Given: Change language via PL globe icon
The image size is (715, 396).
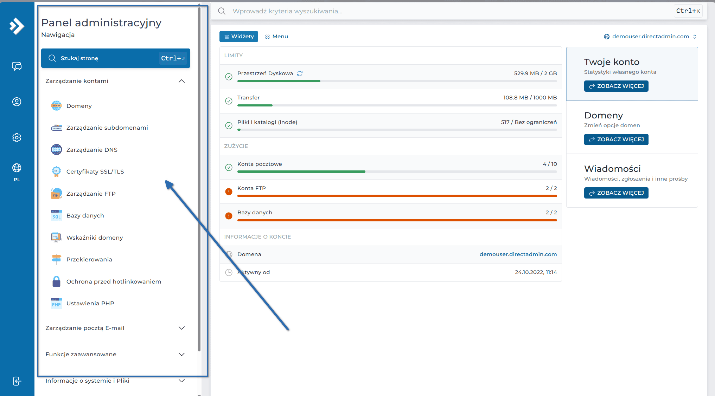Looking at the screenshot, I should click(17, 172).
